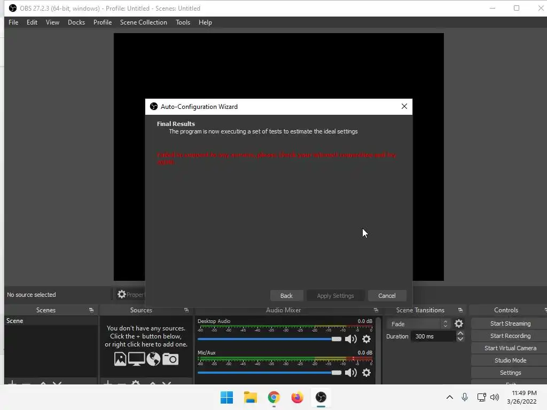Image resolution: width=547 pixels, height=410 pixels.
Task: Close the Auto-Configuration Wizard dialog
Action: 404,106
